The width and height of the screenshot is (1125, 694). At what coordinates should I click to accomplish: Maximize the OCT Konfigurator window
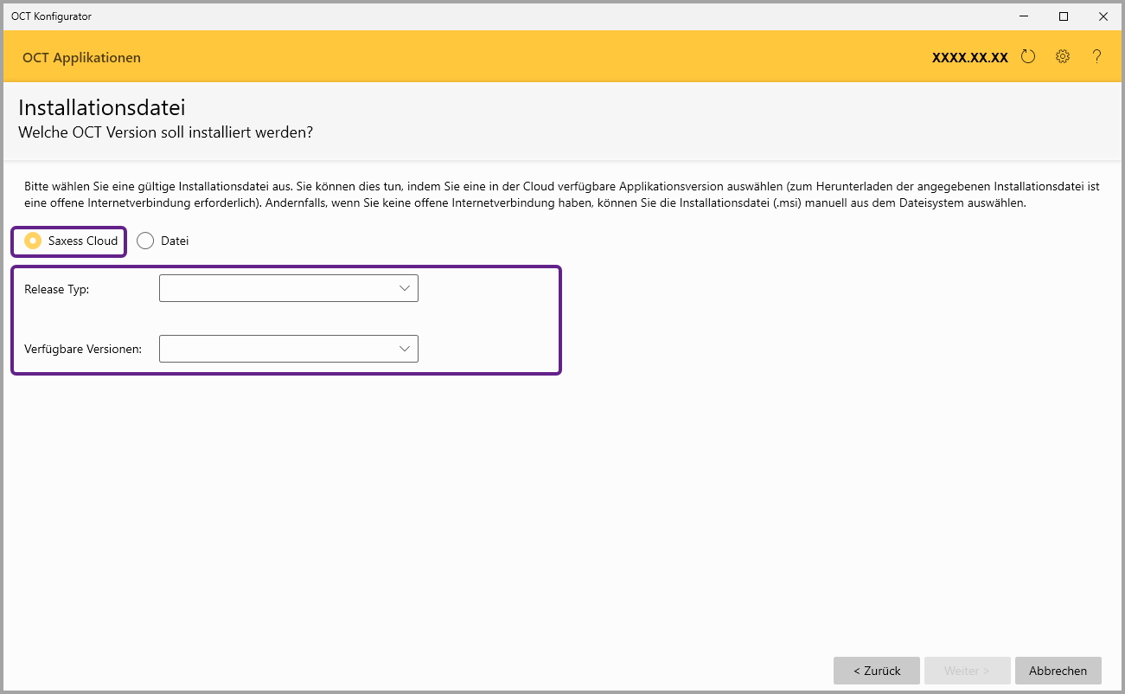pos(1064,16)
